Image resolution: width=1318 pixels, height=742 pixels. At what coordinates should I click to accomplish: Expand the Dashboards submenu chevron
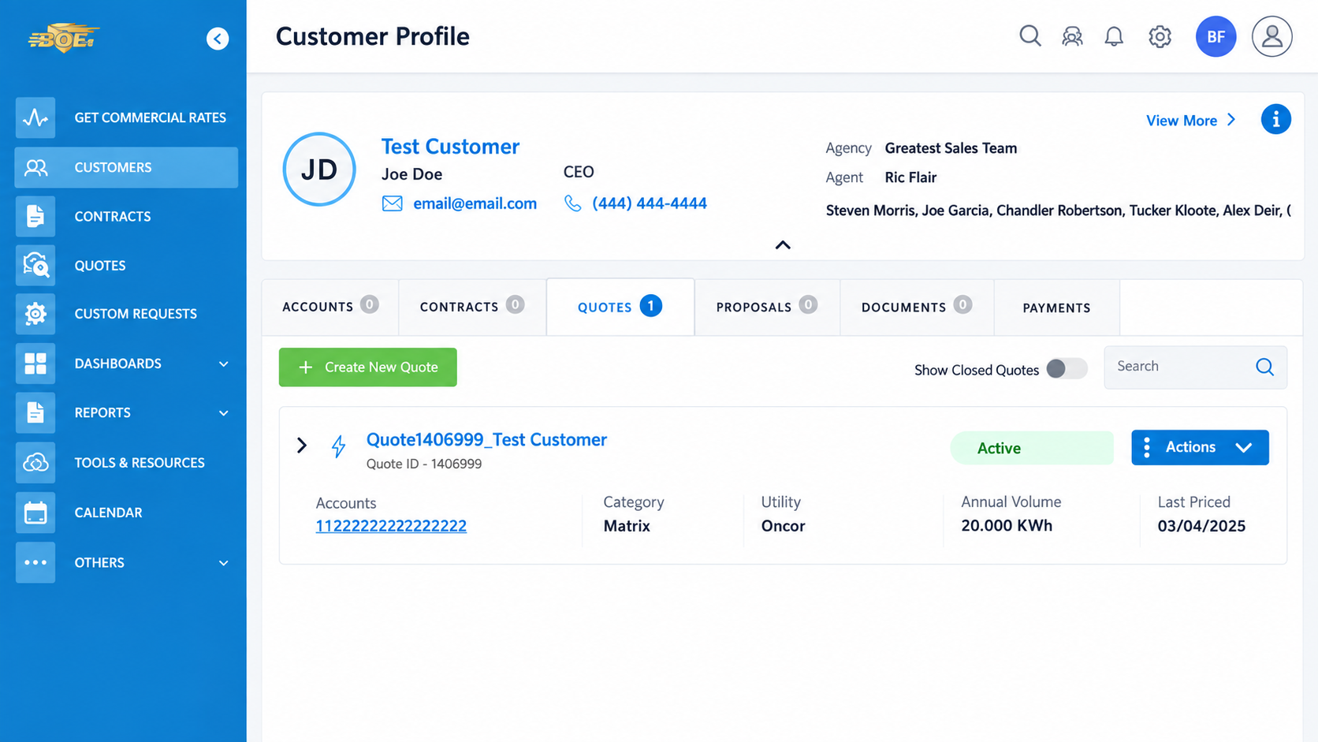224,364
